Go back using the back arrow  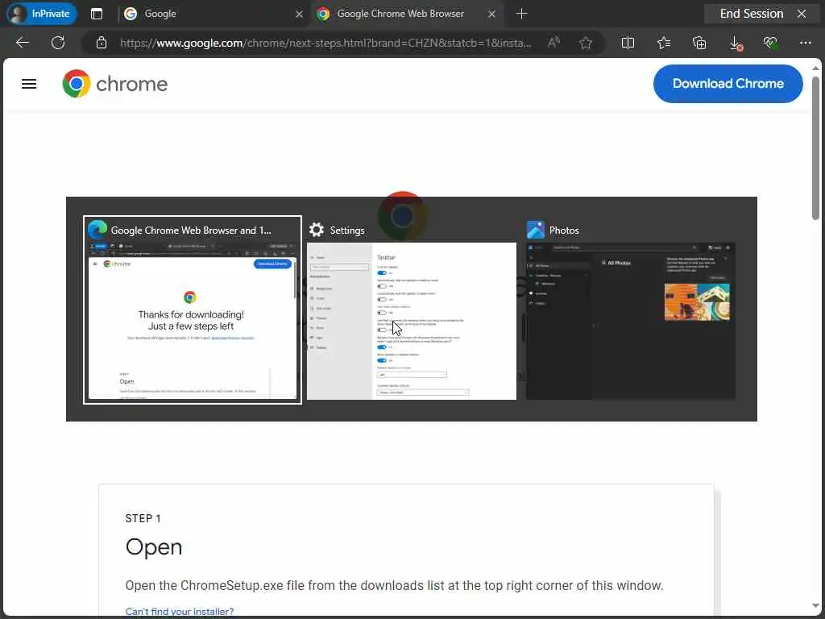coord(22,43)
